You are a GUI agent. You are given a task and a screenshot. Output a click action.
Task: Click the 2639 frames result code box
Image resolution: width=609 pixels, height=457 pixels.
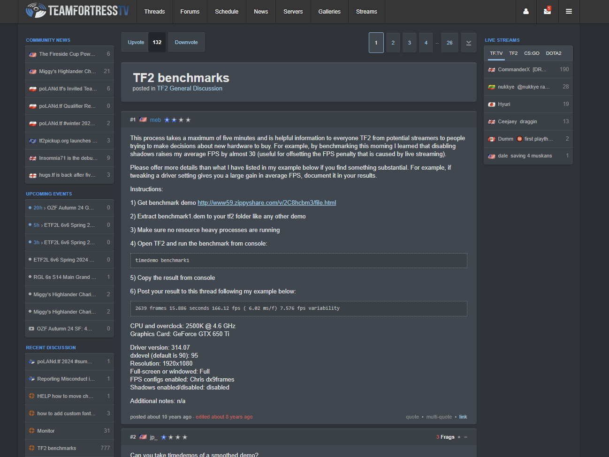(298, 308)
